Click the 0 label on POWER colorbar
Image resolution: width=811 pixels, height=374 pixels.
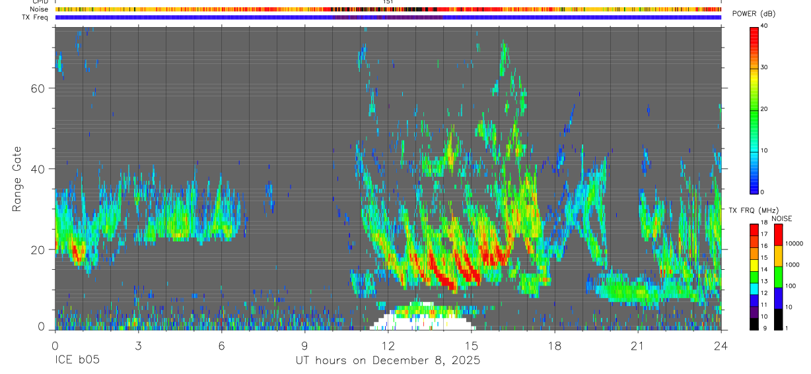coord(763,192)
